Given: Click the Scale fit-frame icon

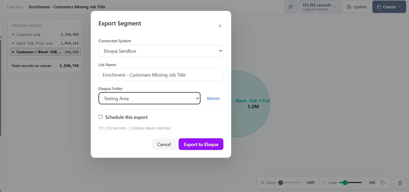Looking at the screenshot, I should tap(324, 183).
